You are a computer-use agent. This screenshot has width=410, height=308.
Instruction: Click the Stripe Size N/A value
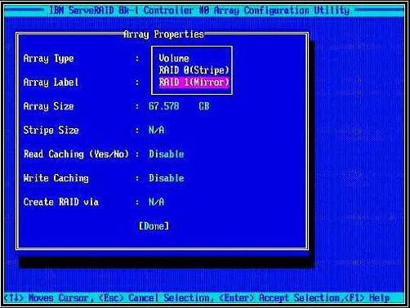[x=156, y=130]
